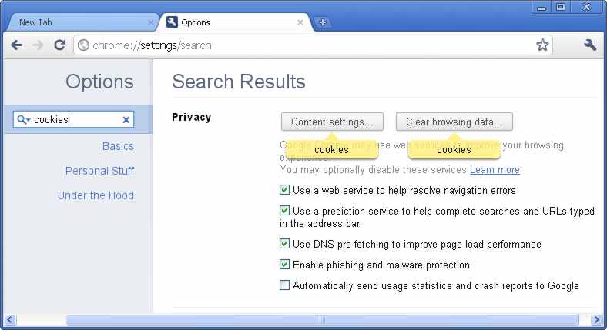
Task: Open the Under the Hood section
Action: click(96, 195)
